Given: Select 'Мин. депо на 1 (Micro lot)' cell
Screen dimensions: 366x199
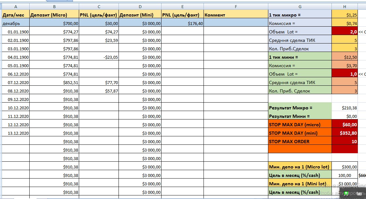Looking at the screenshot, I should click(x=300, y=166).
